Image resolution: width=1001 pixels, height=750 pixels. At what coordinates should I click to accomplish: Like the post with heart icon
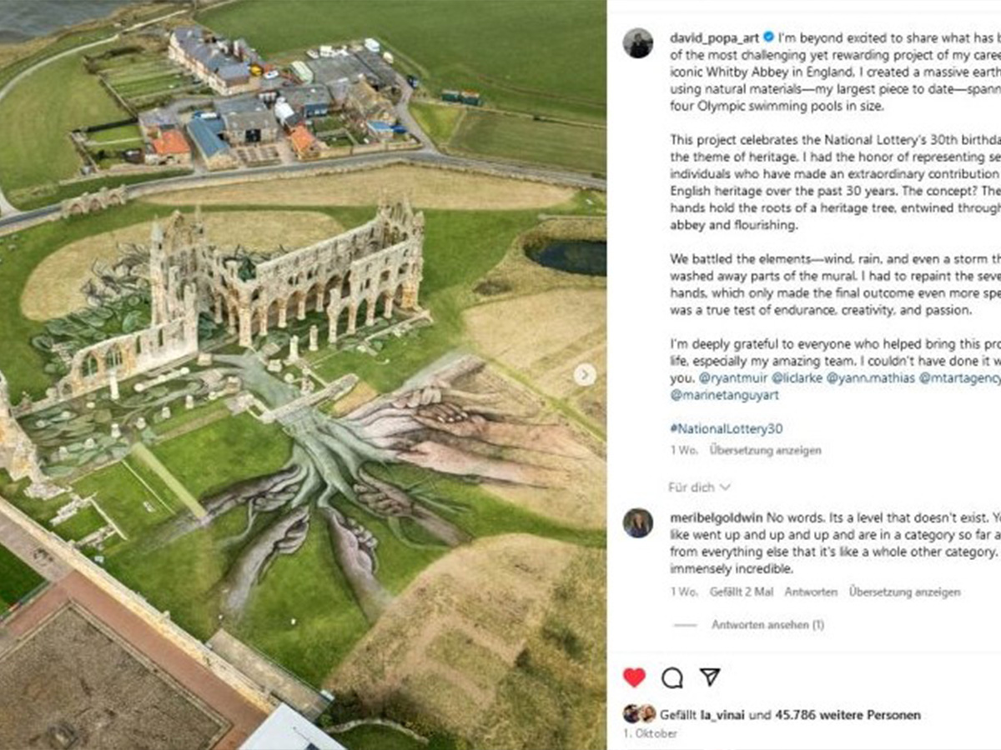click(634, 677)
